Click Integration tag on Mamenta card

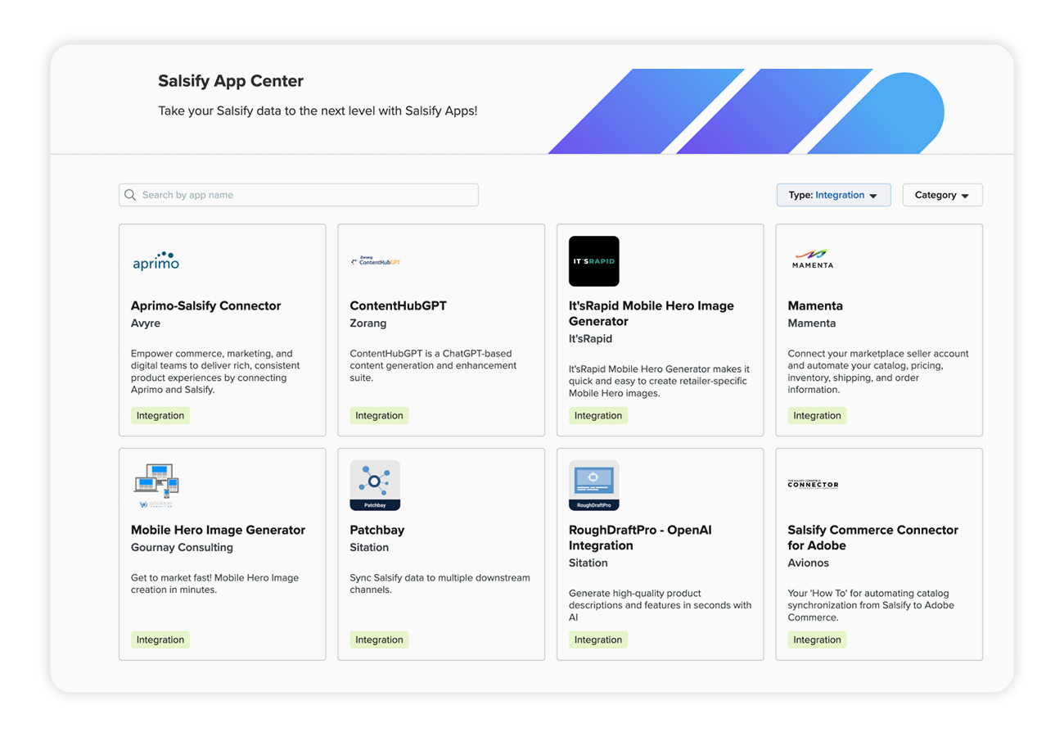(x=818, y=415)
